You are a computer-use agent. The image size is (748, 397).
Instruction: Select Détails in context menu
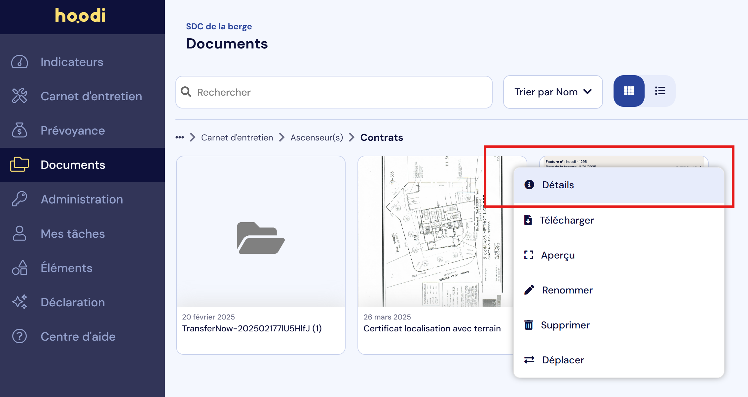557,185
